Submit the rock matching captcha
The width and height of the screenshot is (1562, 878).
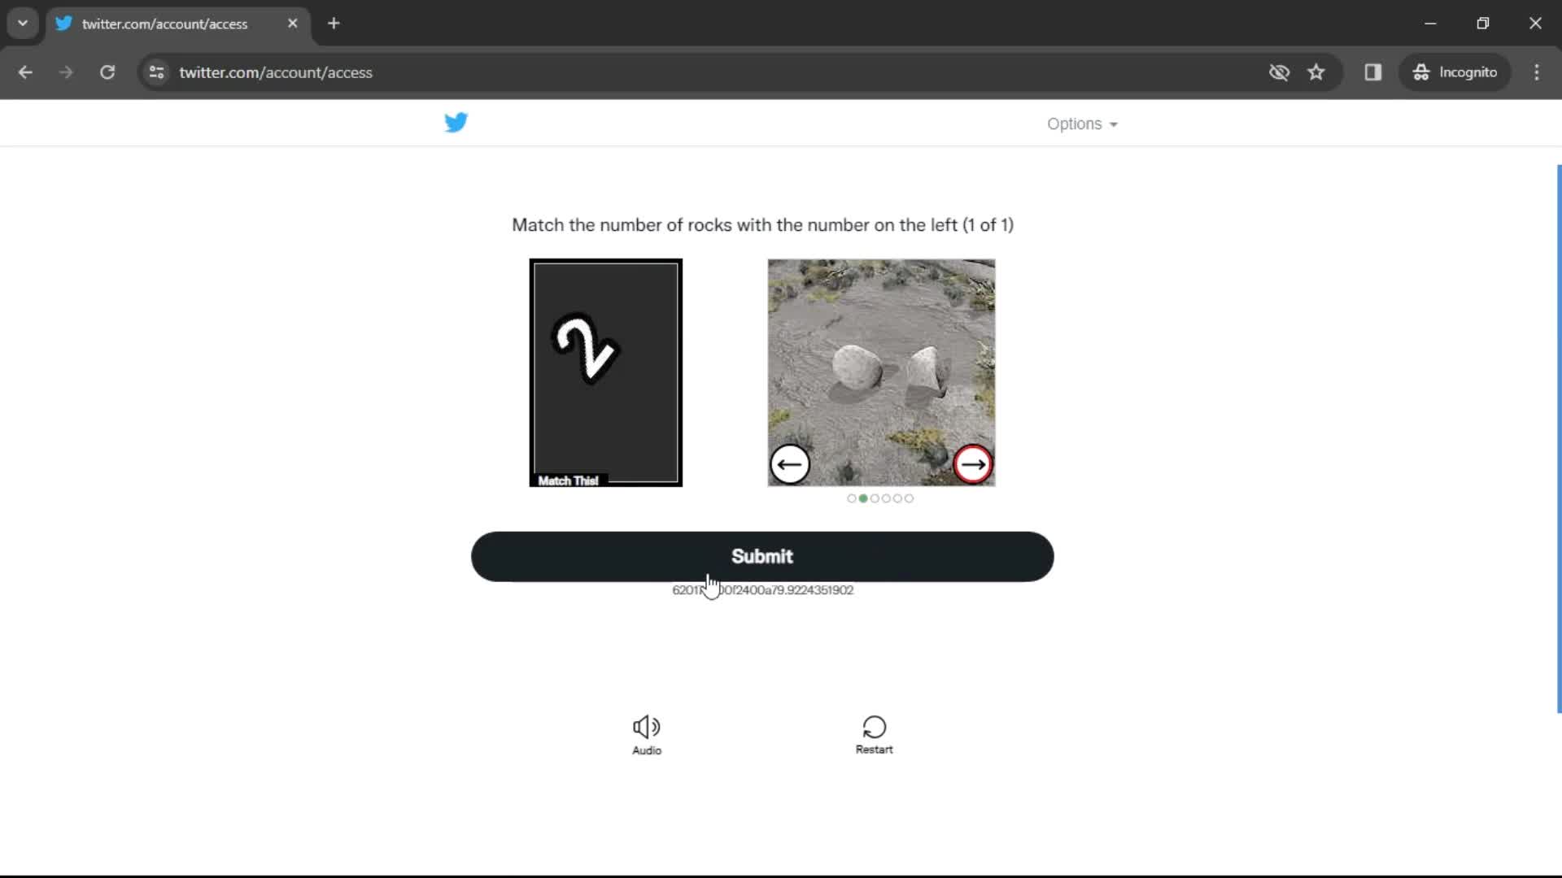coord(763,556)
